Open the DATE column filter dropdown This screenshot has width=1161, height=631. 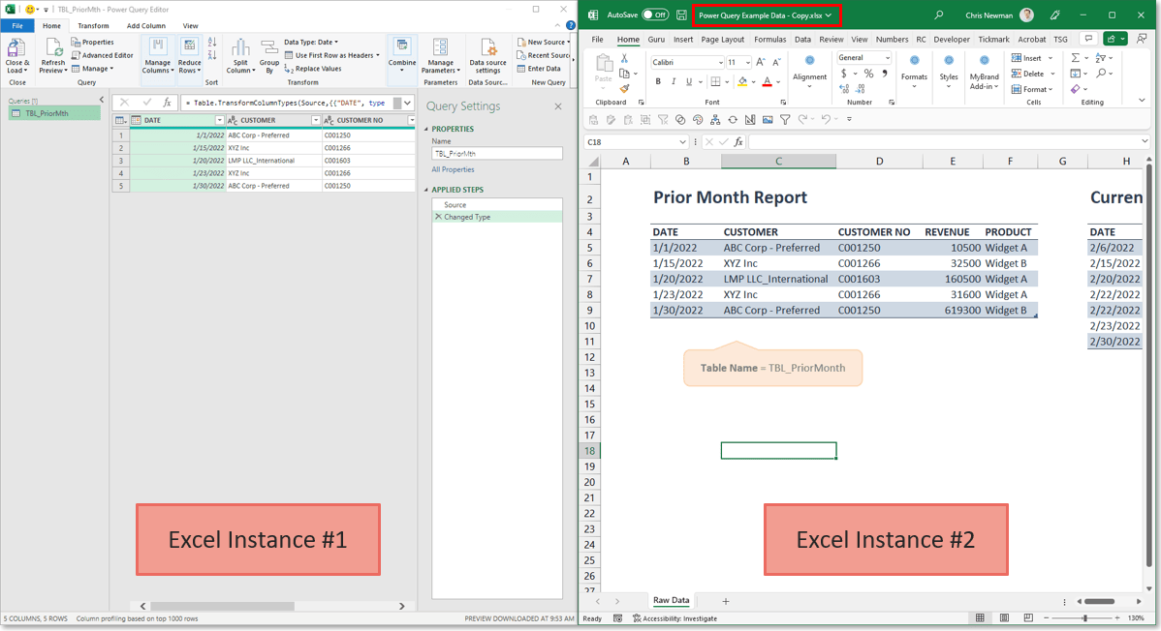220,119
